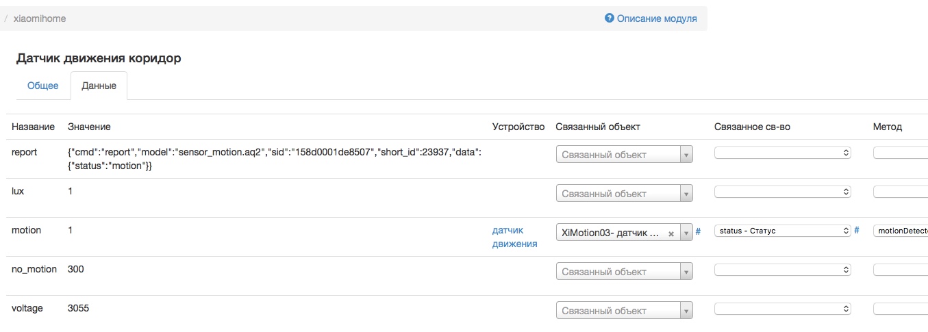Switch to the Общее tab
The width and height of the screenshot is (928, 332).
[x=43, y=86]
